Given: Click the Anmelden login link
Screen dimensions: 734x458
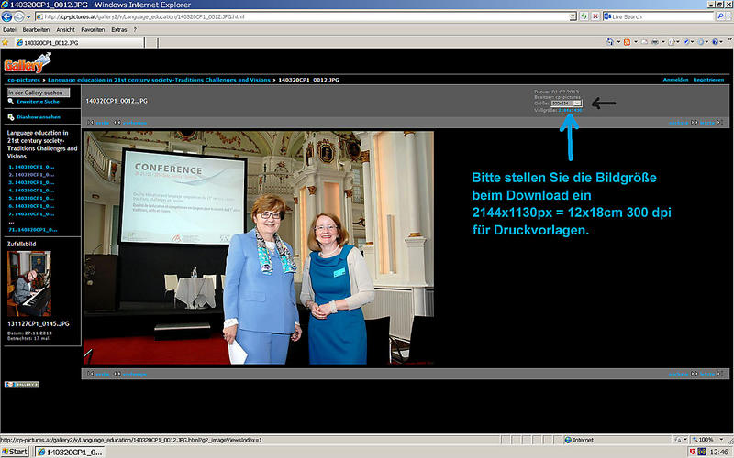Looking at the screenshot, I should pyautogui.click(x=675, y=80).
